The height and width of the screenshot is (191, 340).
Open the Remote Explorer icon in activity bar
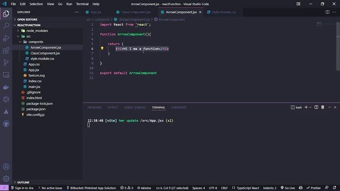[6, 75]
